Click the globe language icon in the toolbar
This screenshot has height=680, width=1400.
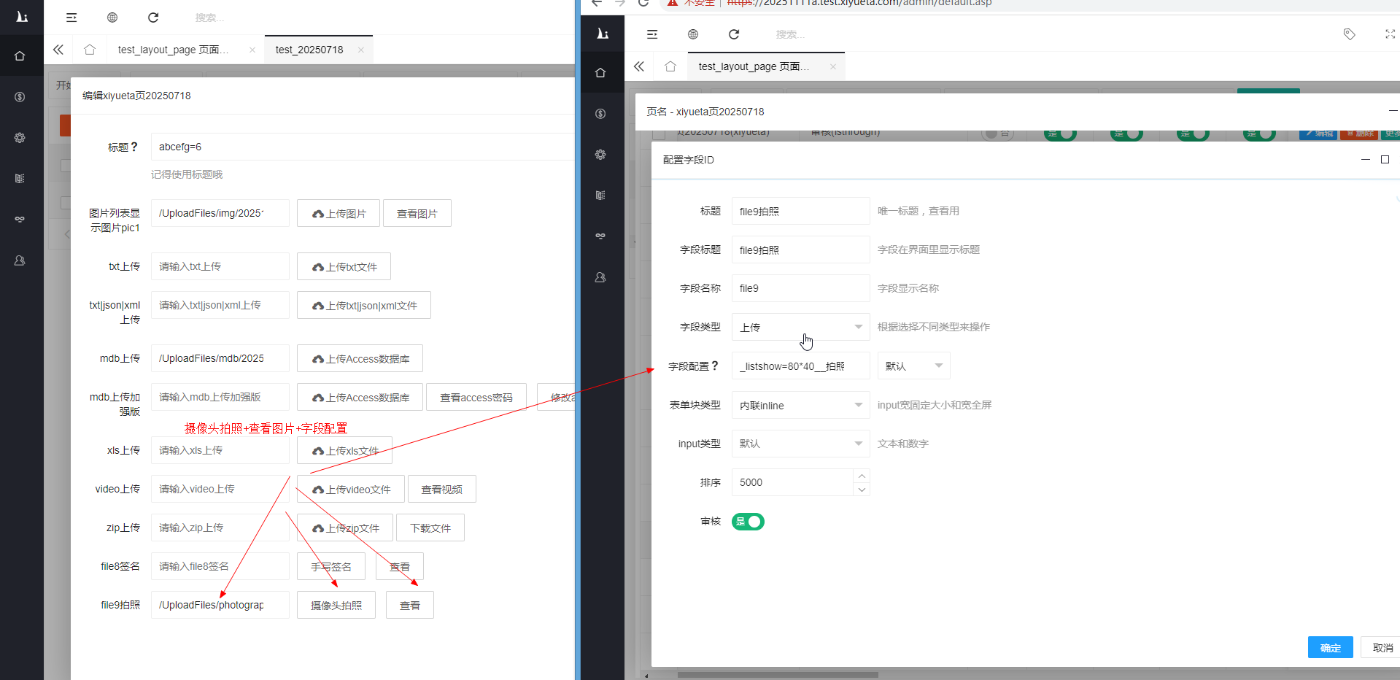[112, 17]
